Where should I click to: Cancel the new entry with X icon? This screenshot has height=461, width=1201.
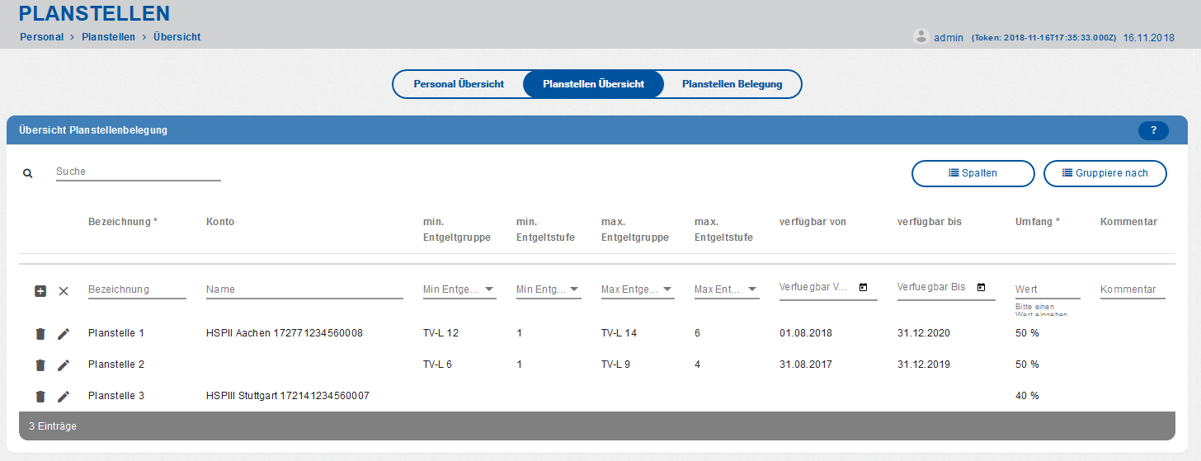click(64, 291)
